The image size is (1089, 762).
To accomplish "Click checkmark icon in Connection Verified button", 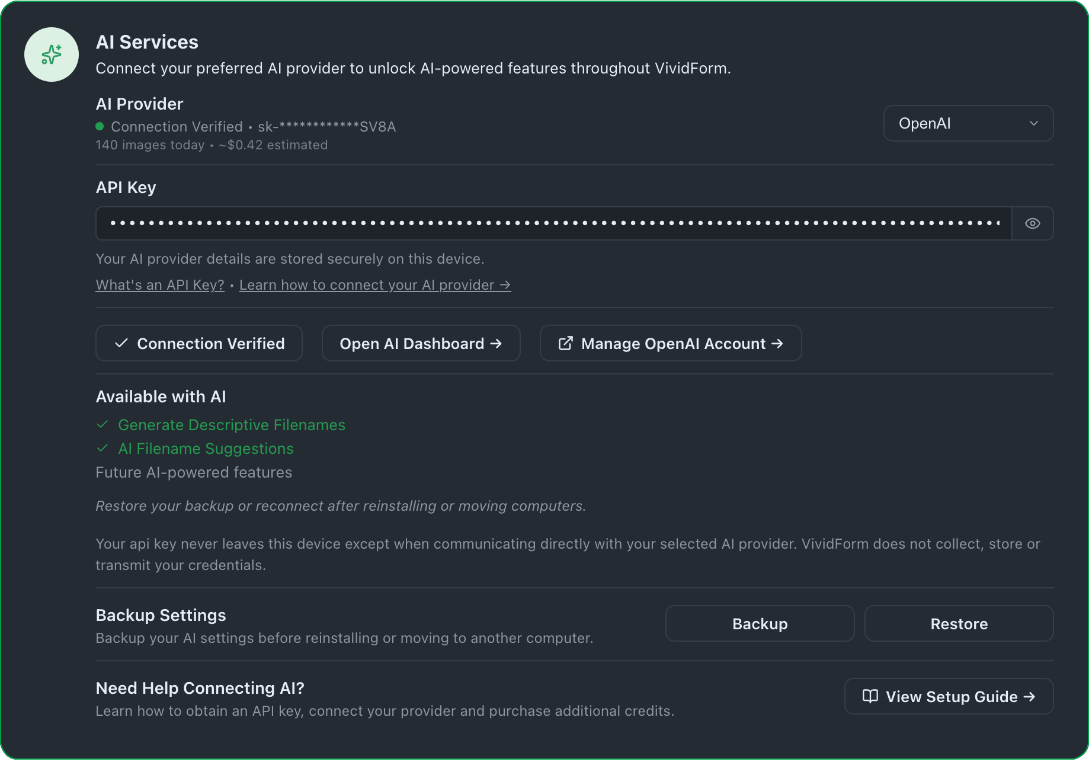I will point(121,343).
